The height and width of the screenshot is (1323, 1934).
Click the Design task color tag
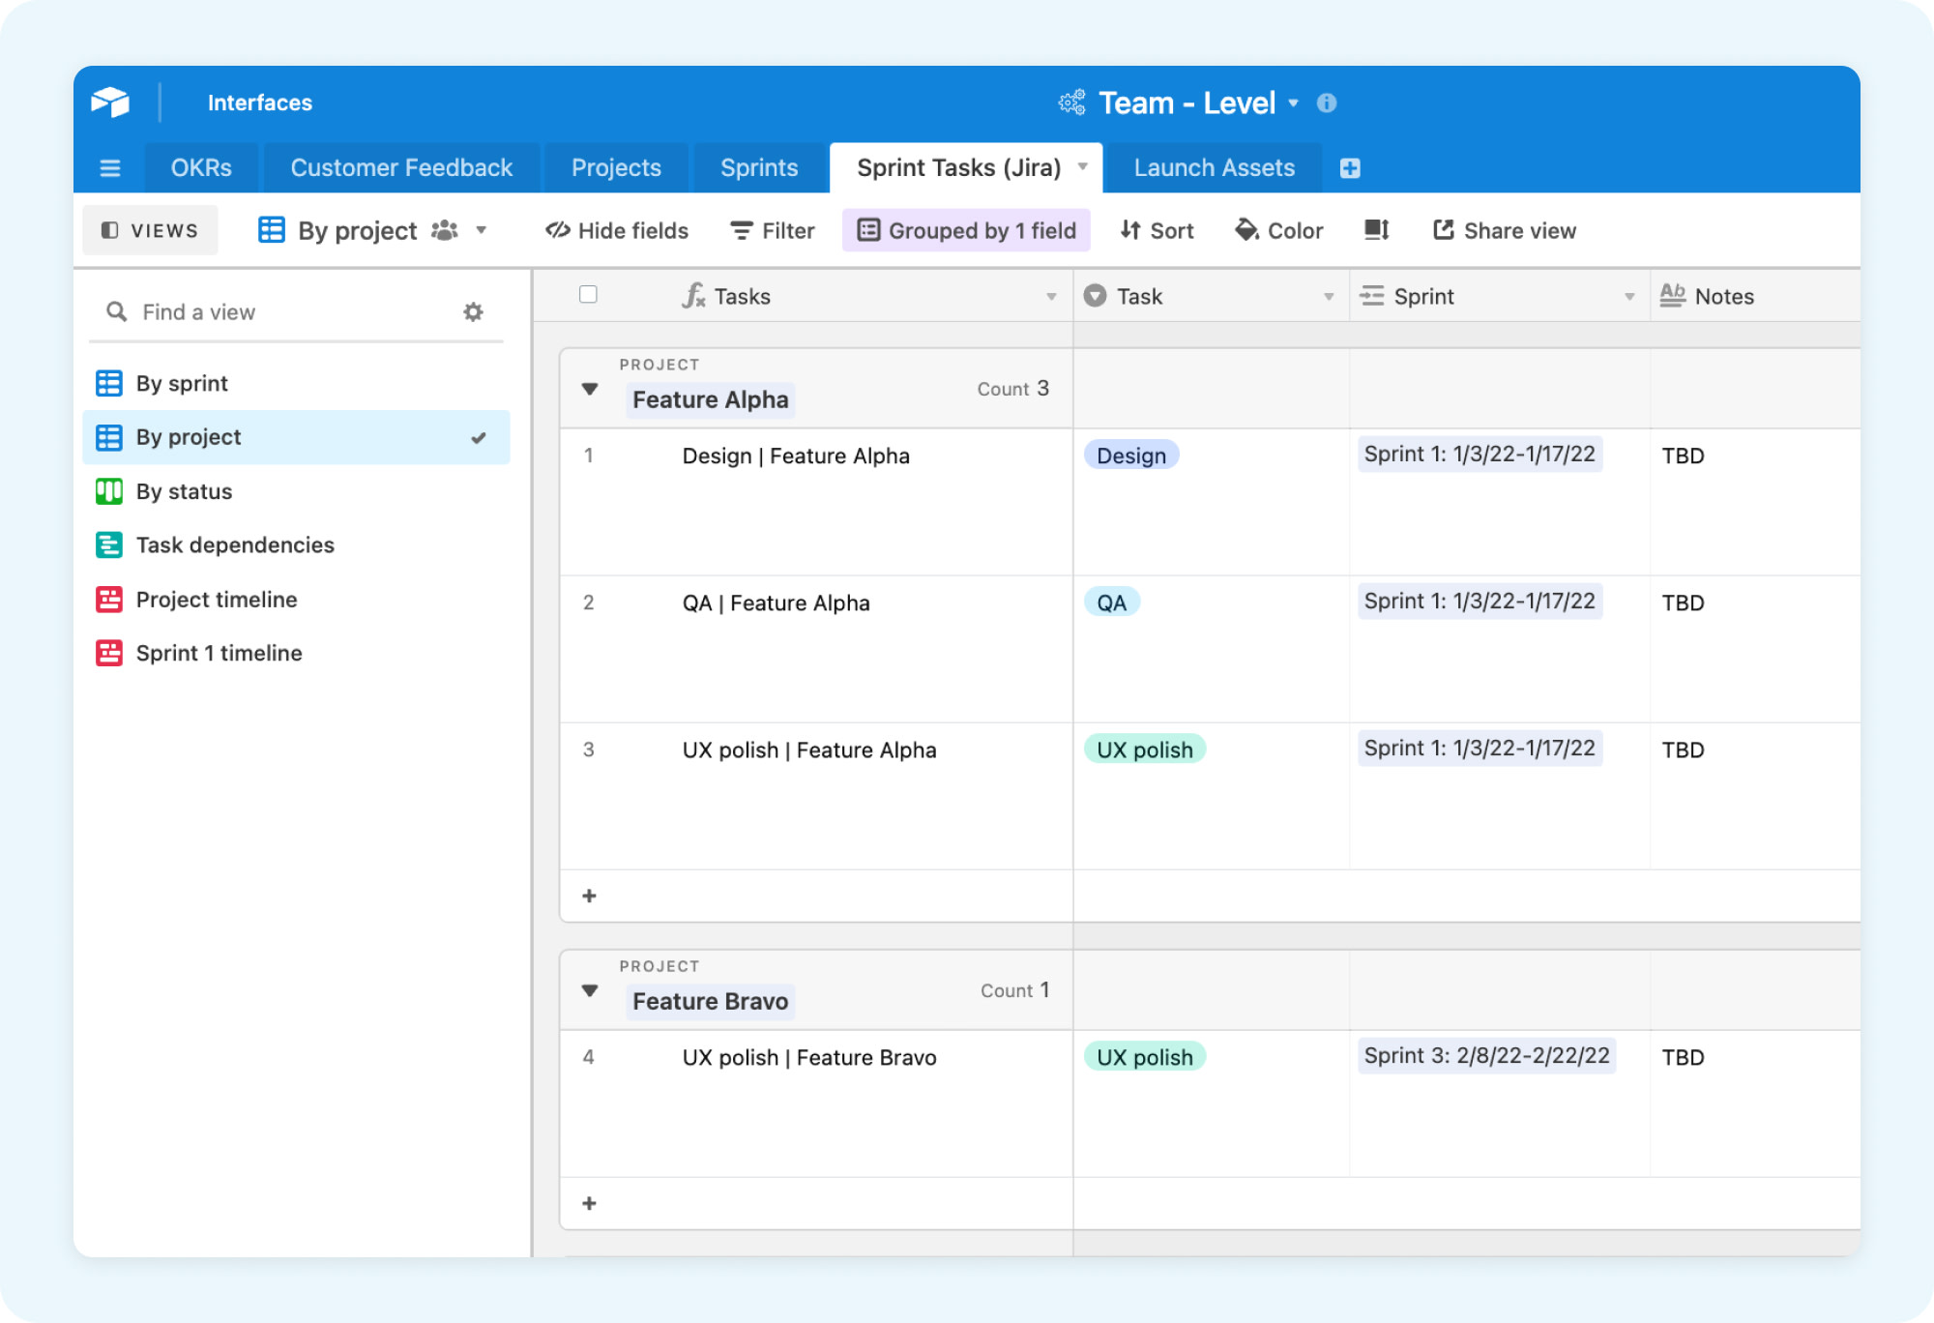pyautogui.click(x=1130, y=456)
